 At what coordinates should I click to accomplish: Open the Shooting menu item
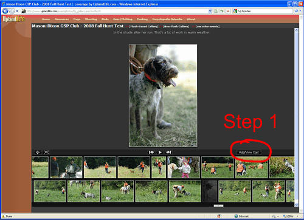(91, 19)
